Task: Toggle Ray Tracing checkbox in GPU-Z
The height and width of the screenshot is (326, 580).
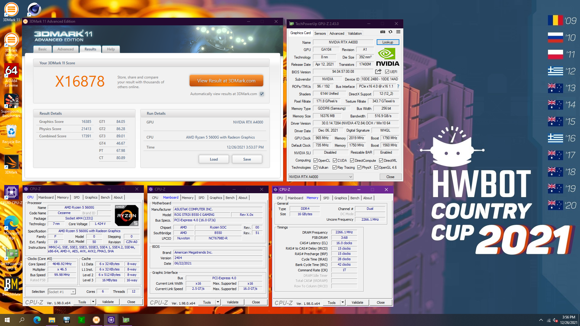Action: [334, 168]
